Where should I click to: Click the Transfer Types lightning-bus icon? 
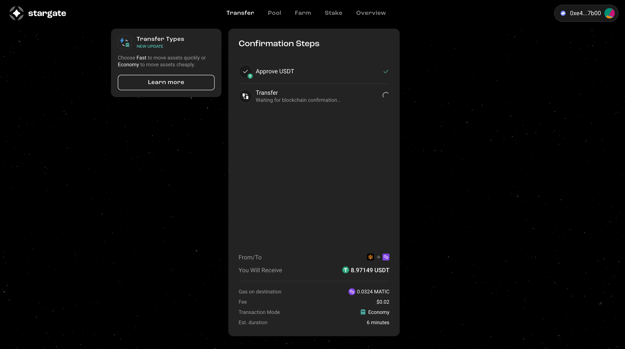point(125,42)
